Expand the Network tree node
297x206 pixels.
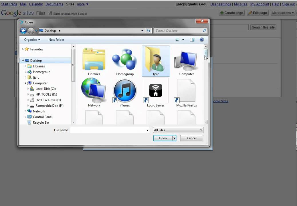coord(25,111)
